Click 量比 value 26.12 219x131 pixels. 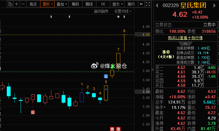(x=210, y=107)
